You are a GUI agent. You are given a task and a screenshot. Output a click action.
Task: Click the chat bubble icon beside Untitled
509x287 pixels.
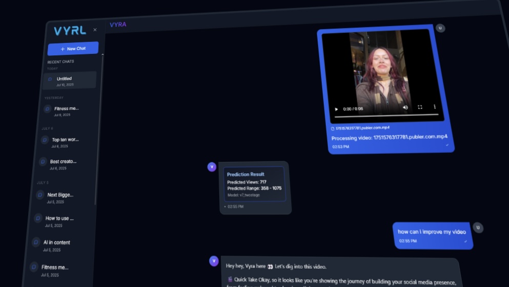click(50, 79)
